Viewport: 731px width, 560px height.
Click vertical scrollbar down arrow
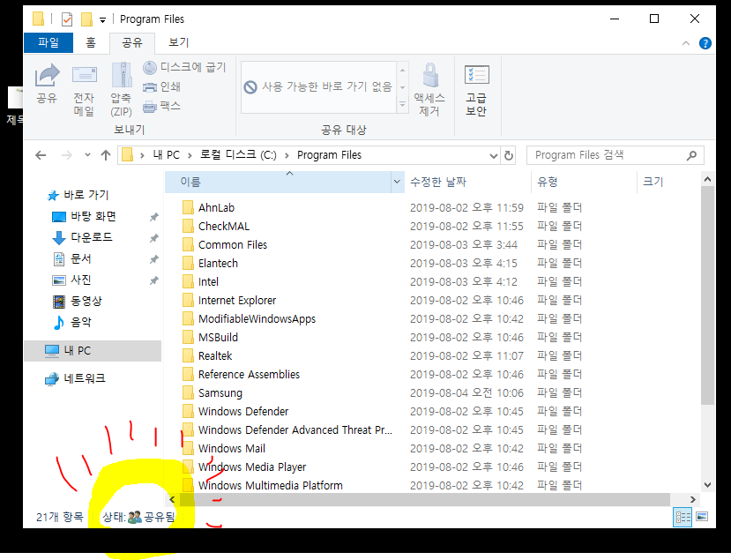[707, 485]
